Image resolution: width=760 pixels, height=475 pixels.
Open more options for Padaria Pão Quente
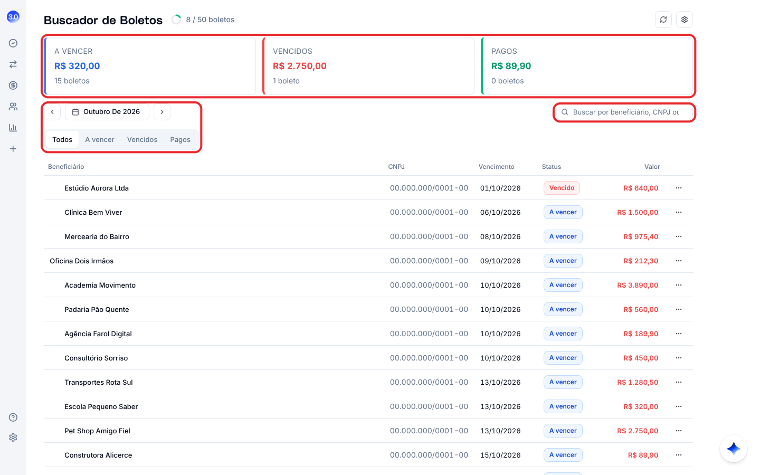679,309
